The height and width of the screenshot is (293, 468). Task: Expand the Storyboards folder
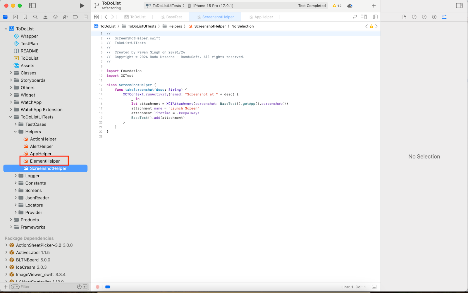(x=11, y=80)
